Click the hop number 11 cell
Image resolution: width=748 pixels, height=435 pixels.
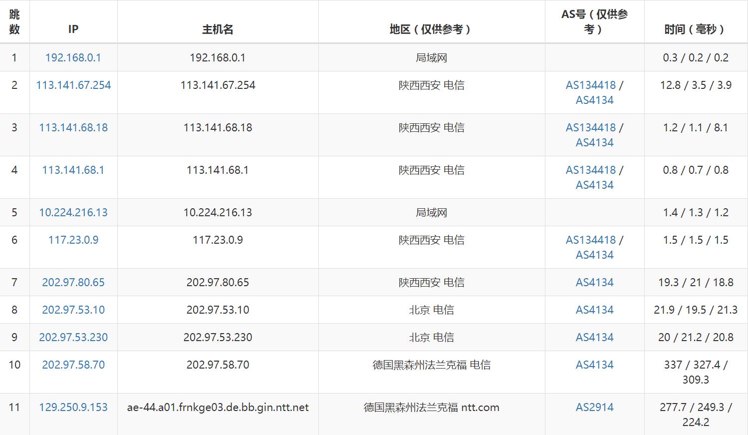(x=14, y=414)
